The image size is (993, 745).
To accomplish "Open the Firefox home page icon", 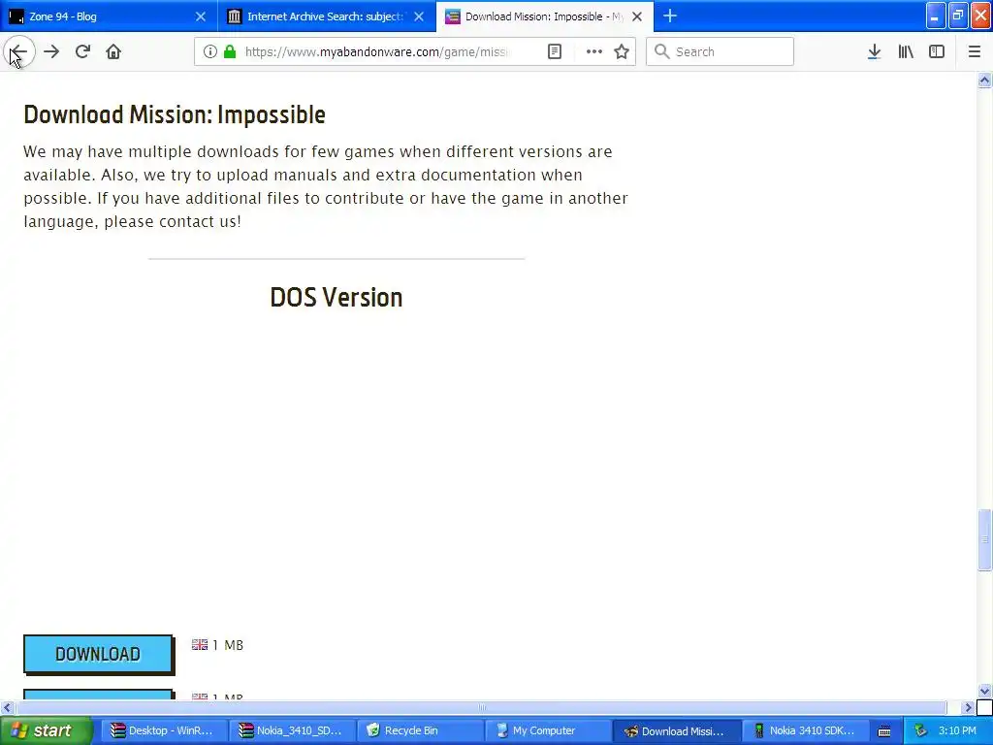I will click(113, 52).
